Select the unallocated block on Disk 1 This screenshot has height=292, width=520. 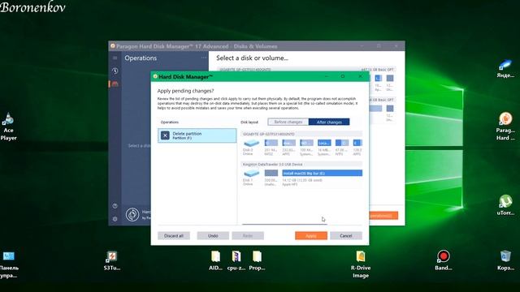point(271,173)
